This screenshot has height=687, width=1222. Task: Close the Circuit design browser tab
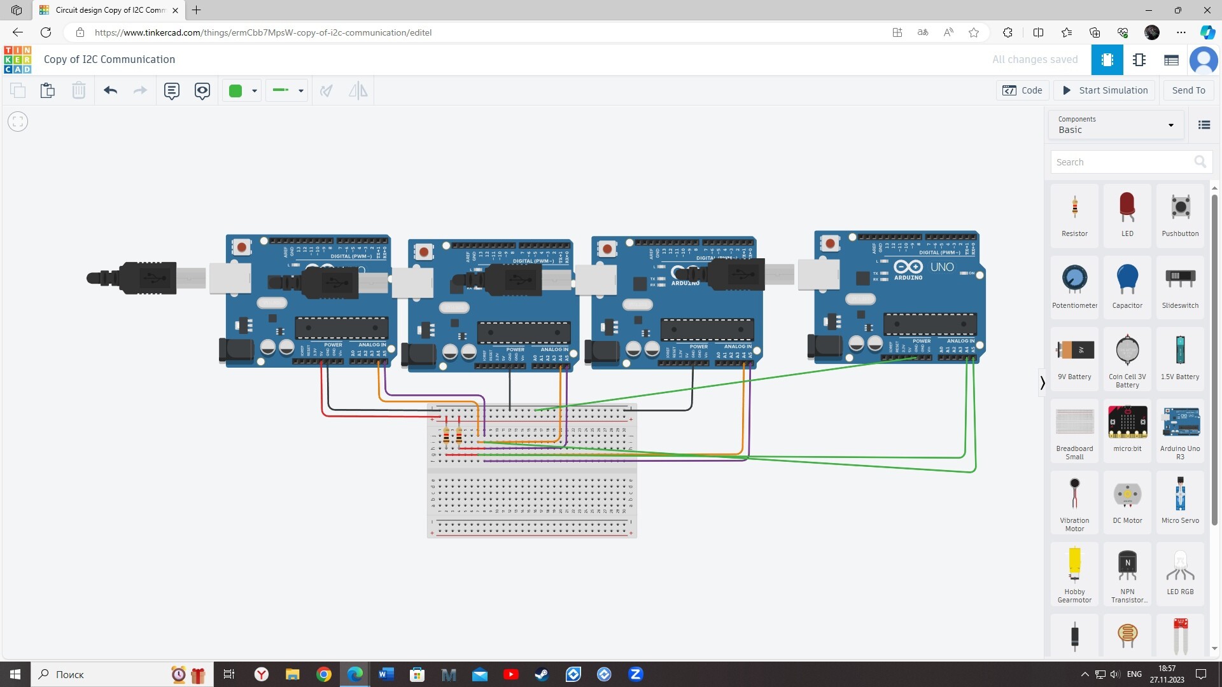pyautogui.click(x=175, y=10)
